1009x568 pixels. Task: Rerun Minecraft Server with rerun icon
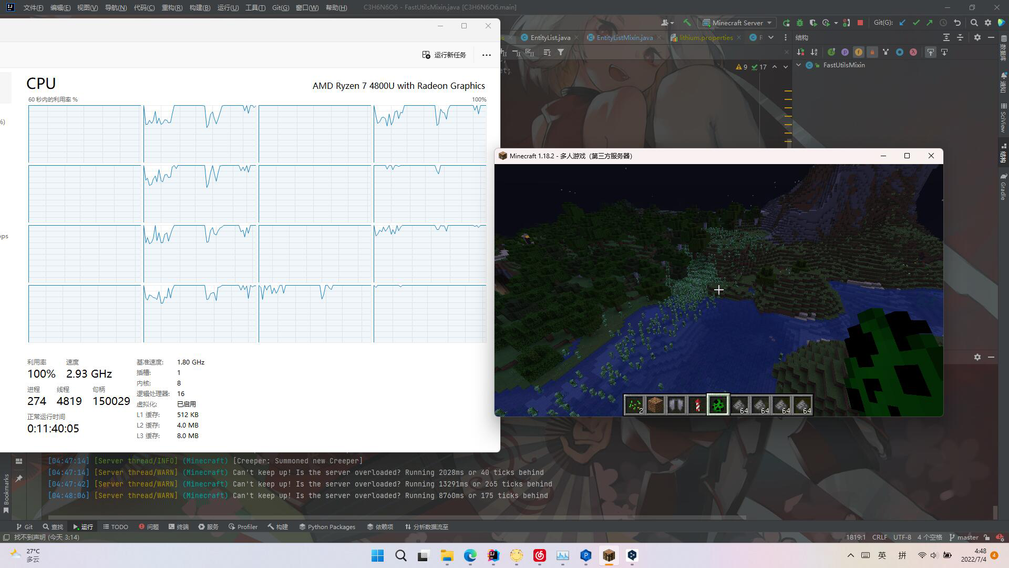pos(786,23)
